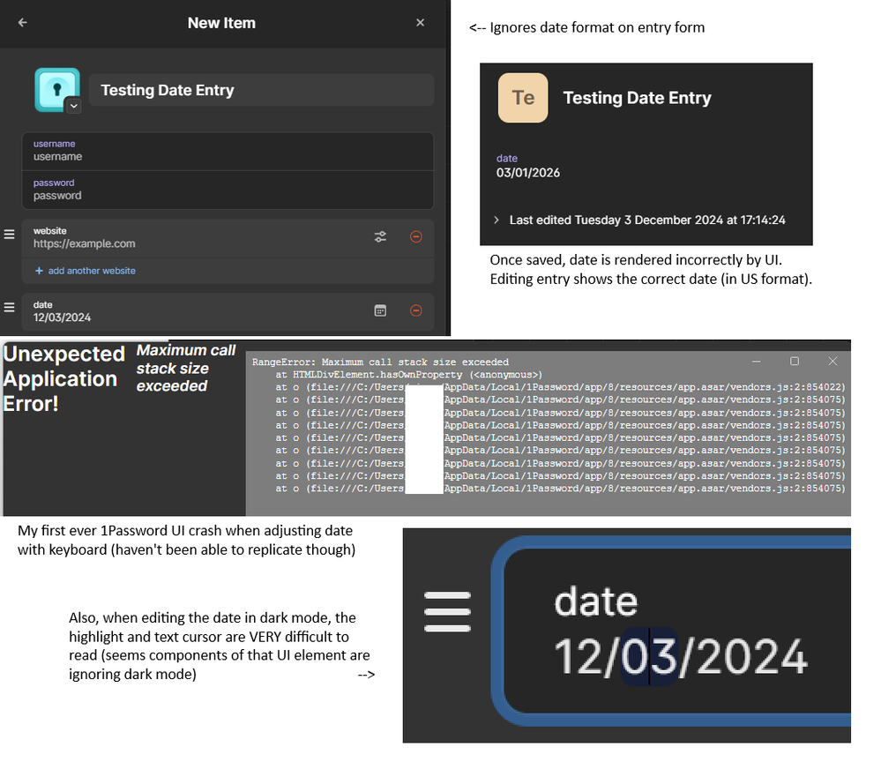
Task: Grab the reorder handle next to website
Action: pyautogui.click(x=9, y=234)
